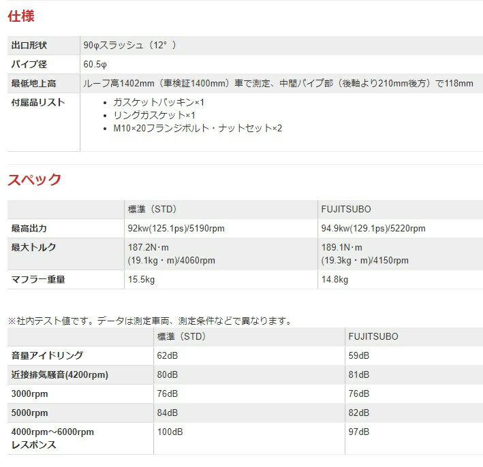Click the 最大トルク row label
483x467 pixels.
pyautogui.click(x=34, y=248)
